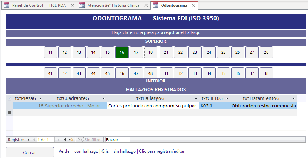The image size is (308, 158).
Task: Register finding on lower tooth 36
Action: click(238, 73)
